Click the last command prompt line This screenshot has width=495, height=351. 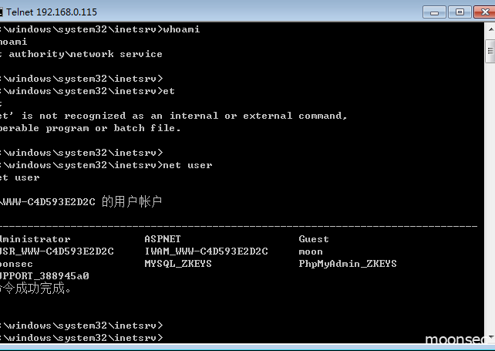(82, 338)
